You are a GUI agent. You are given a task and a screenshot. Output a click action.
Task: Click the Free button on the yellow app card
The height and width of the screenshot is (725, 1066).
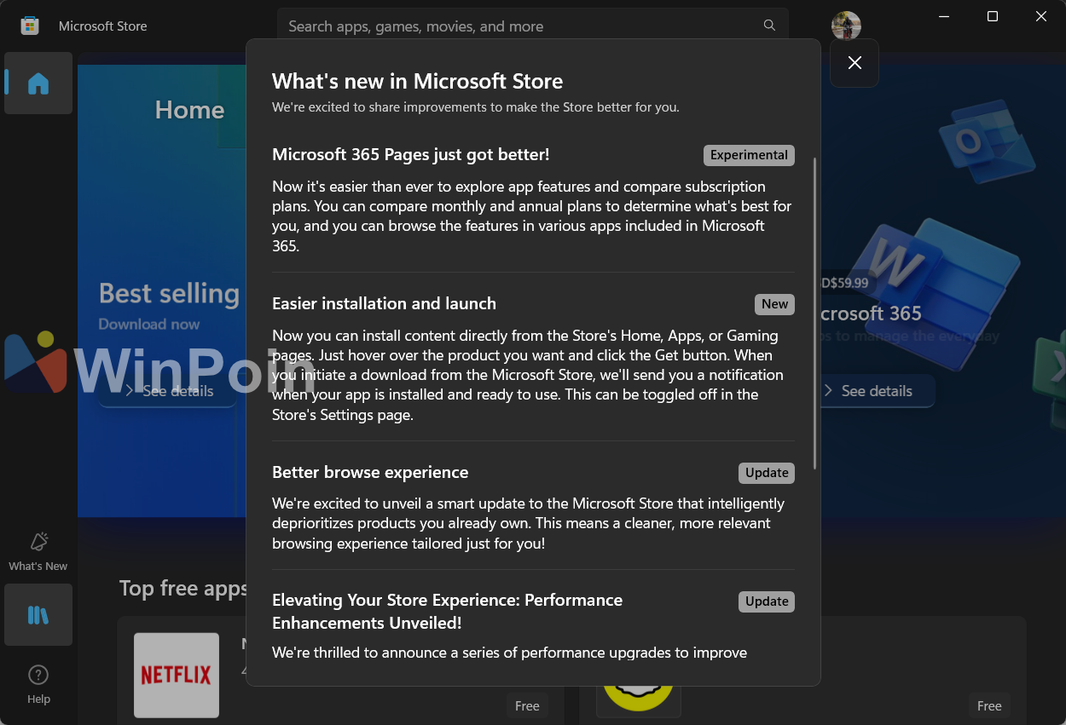989,705
